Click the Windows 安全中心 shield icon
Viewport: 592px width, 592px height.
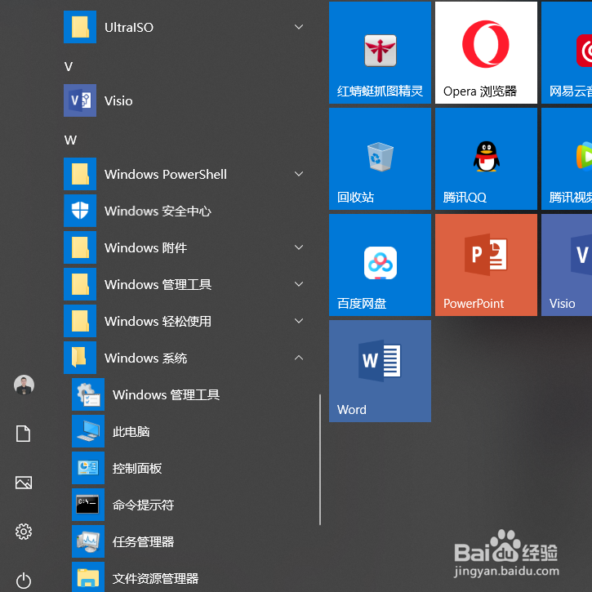(x=80, y=211)
